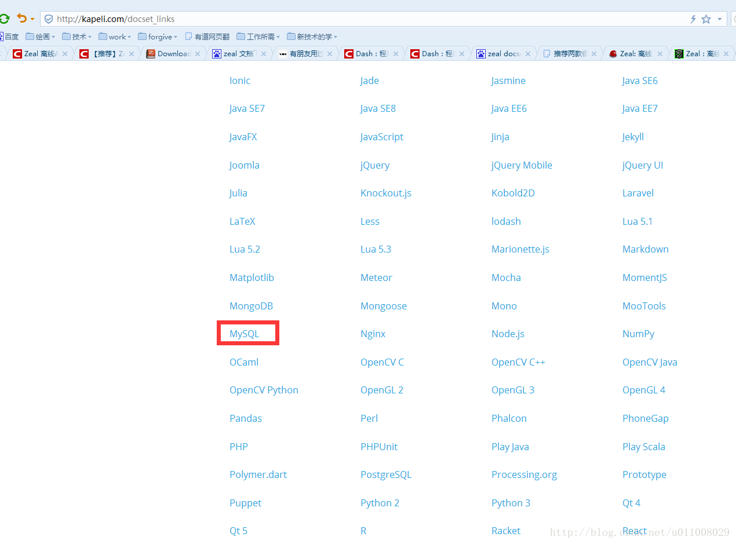Click the lightning speed-mode icon
736x544 pixels.
(693, 19)
